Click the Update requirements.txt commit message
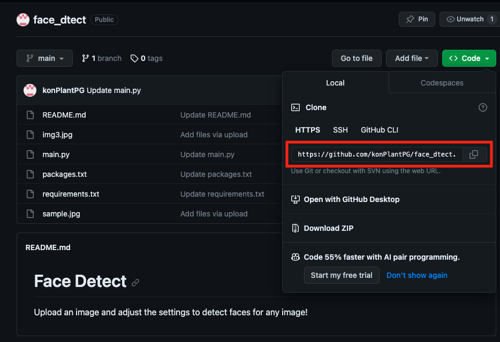The image size is (500, 342). [222, 194]
